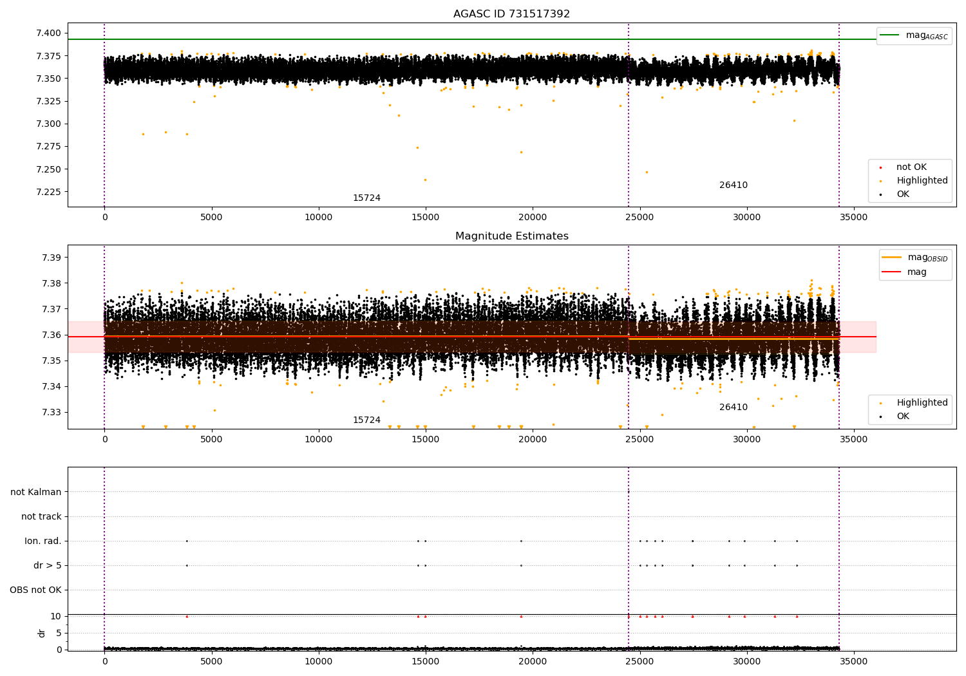Viewport: 966px width, 676px height.
Task: Click red triangle near x 19450 in dr panel
Action: pos(521,616)
